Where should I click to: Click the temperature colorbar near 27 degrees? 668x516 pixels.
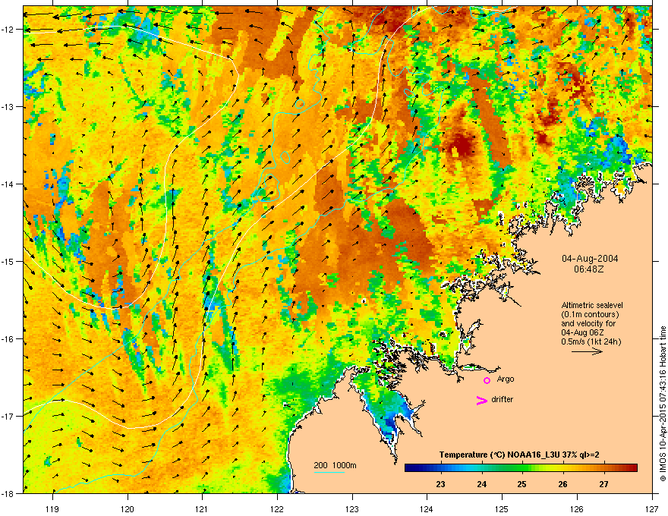(603, 468)
